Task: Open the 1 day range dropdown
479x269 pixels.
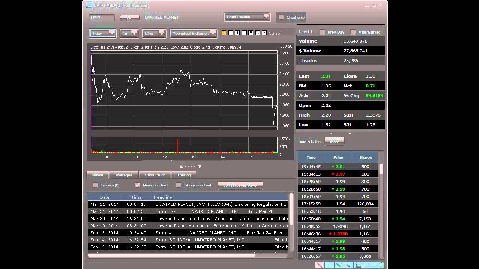Action: coord(103,33)
